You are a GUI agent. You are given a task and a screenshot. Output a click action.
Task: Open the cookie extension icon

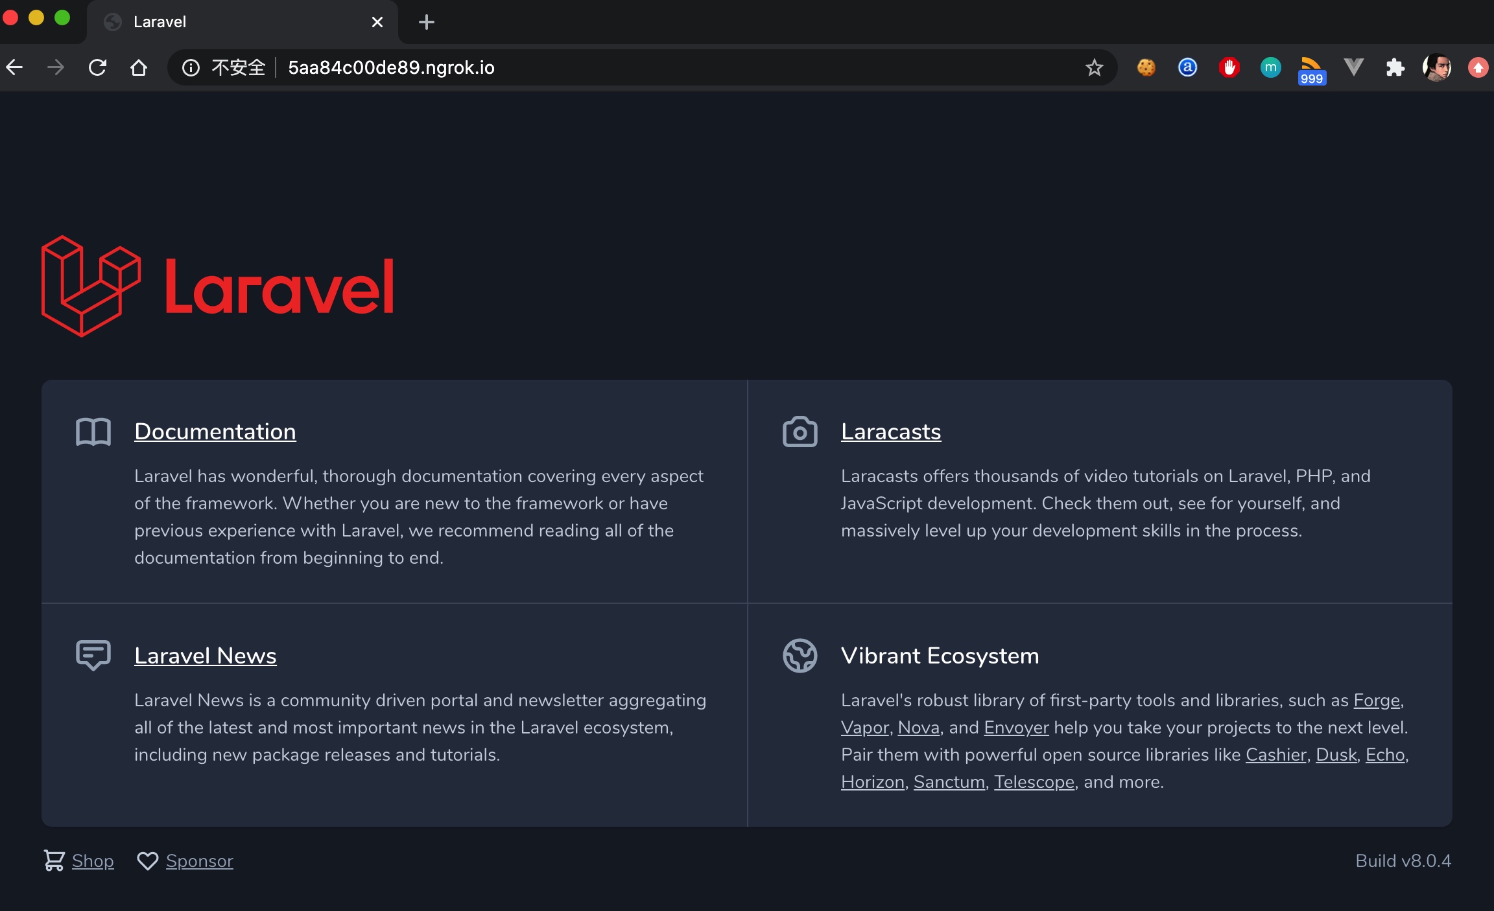coord(1146,67)
